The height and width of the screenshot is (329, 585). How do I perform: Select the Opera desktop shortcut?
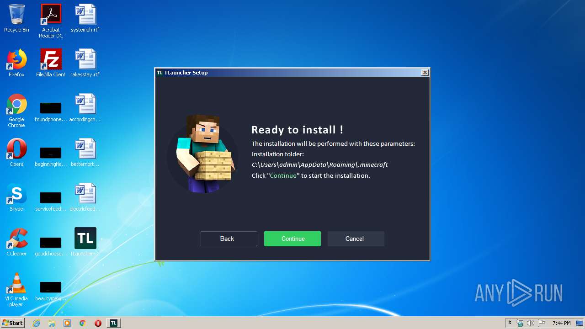tap(16, 153)
